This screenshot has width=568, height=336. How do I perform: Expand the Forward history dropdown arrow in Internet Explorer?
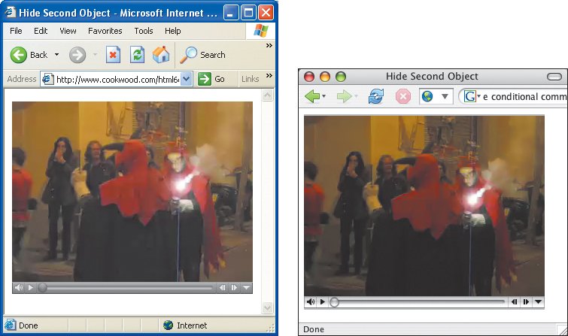[95, 55]
